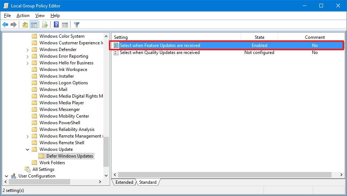The height and width of the screenshot is (196, 347).
Task: Open the Action menu
Action: (x=23, y=16)
